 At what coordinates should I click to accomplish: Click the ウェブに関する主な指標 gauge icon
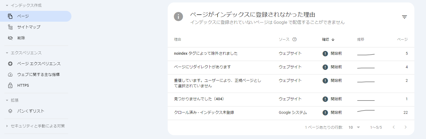[10, 75]
